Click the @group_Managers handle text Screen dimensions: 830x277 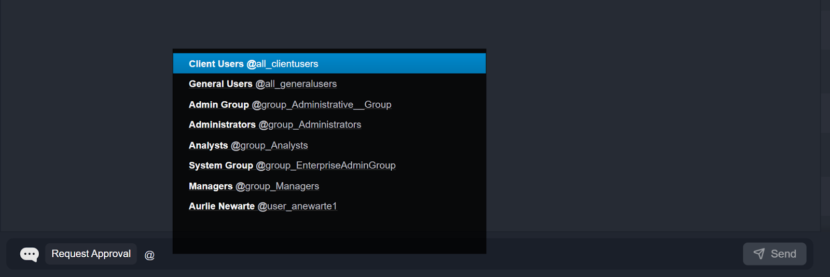pos(277,186)
